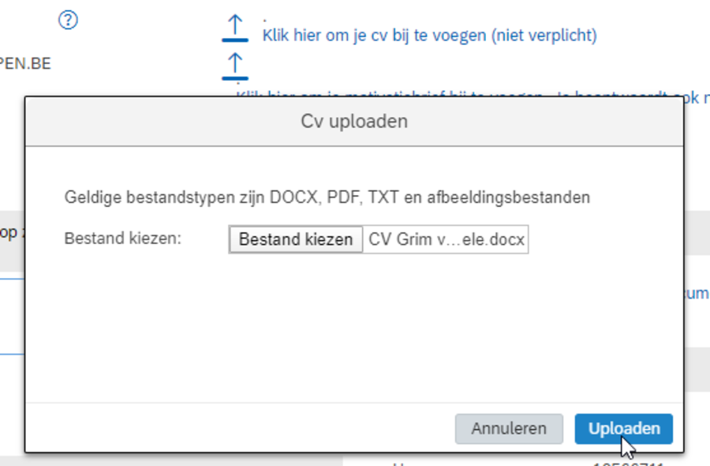Click the selected file name 'CV Grim v…ele.docx'
Viewport: 710px width, 466px height.
click(447, 240)
